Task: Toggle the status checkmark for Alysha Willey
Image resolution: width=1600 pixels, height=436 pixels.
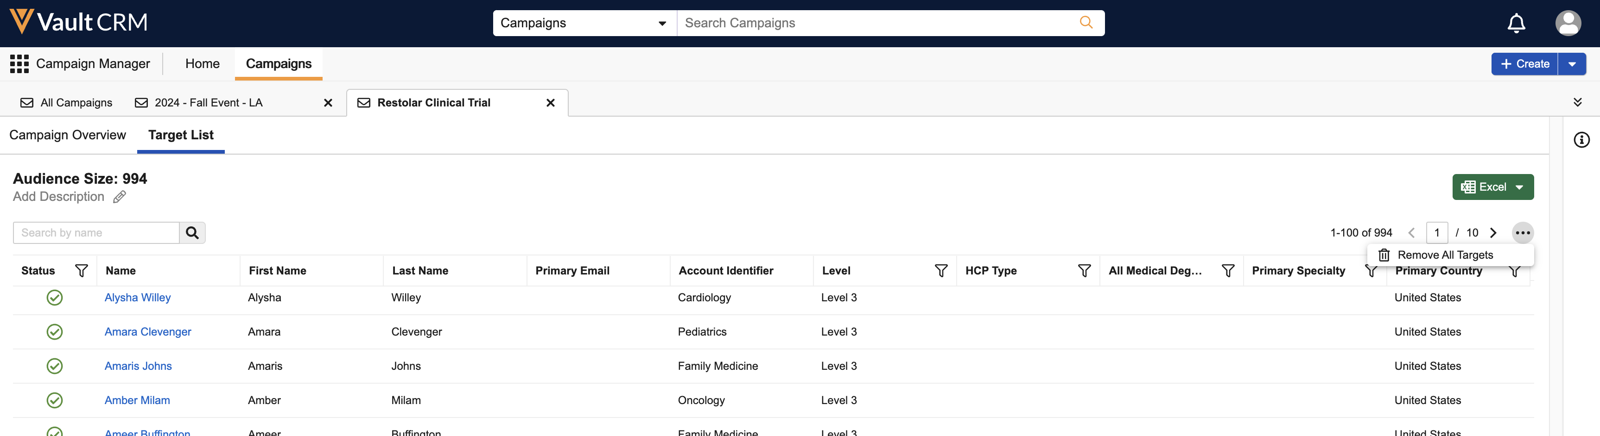Action: tap(55, 299)
